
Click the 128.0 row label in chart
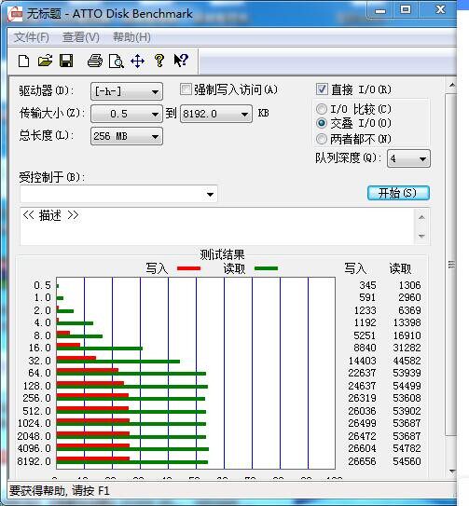[36, 386]
